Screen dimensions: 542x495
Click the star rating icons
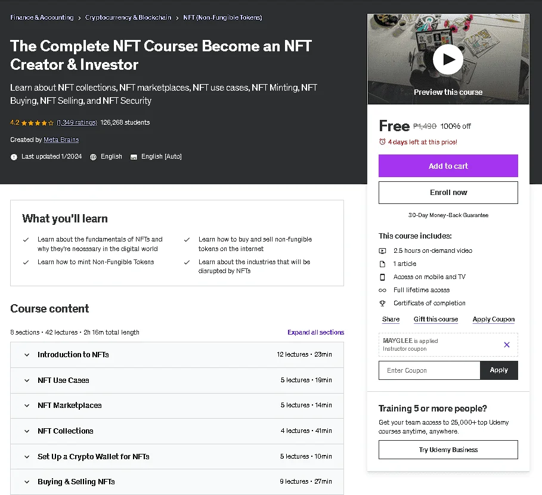[x=38, y=123]
